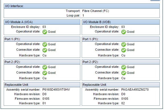The height and width of the screenshot is (112, 166).
Task: Select the I/O Module B (I/OB) header
Action: point(121,22)
